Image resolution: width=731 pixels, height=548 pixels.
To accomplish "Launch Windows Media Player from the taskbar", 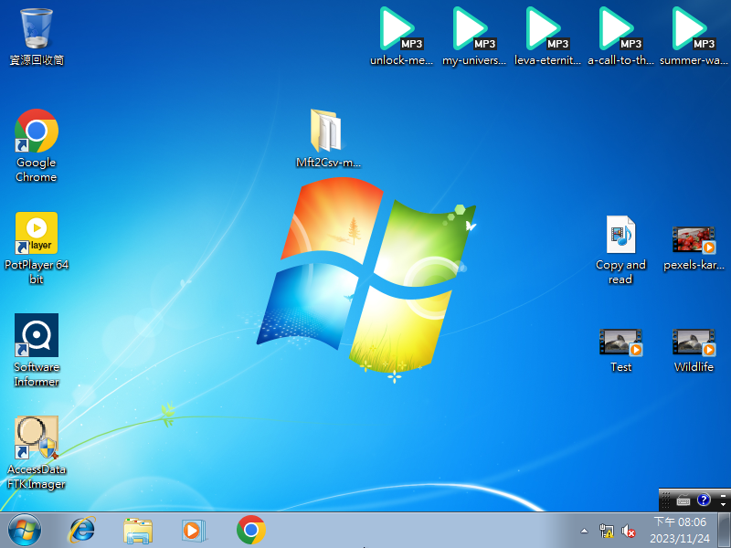I will tap(194, 531).
